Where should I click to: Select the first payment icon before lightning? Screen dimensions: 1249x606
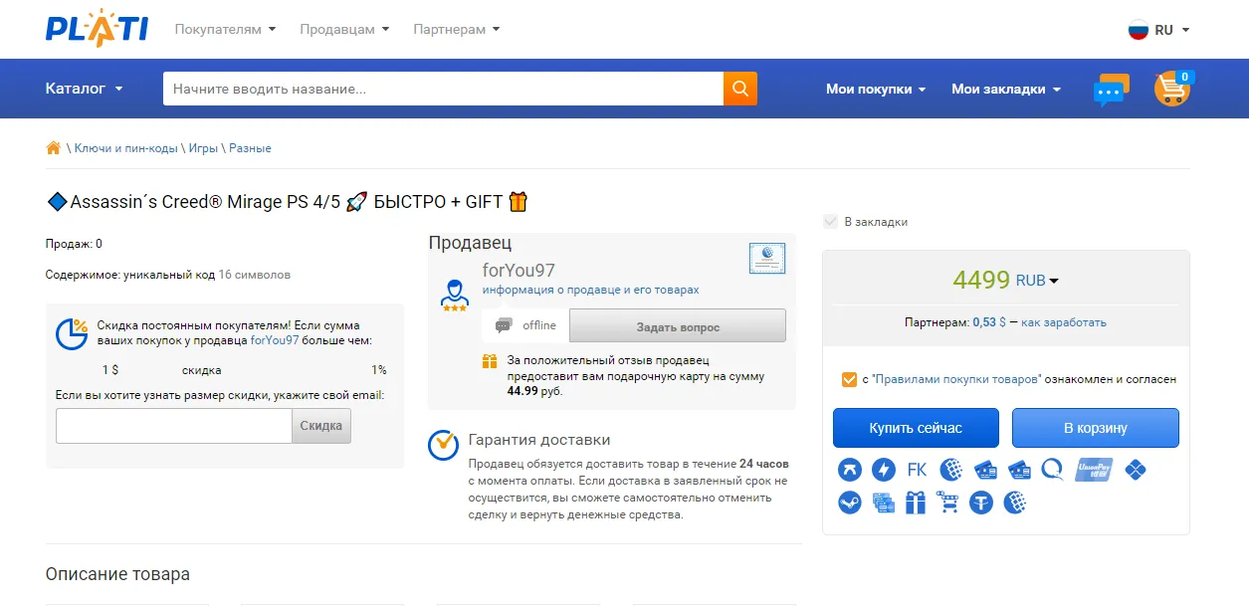point(849,470)
